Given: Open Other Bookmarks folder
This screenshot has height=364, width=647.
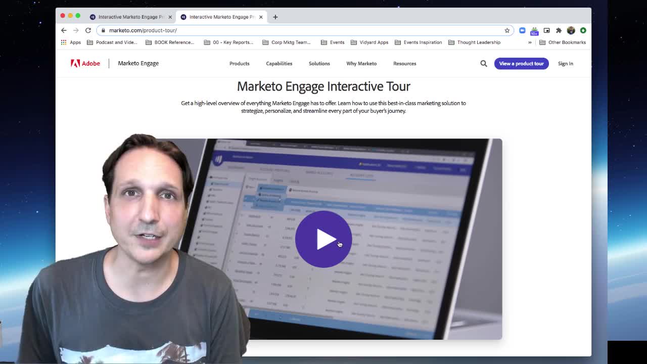Looking at the screenshot, I should (x=563, y=42).
